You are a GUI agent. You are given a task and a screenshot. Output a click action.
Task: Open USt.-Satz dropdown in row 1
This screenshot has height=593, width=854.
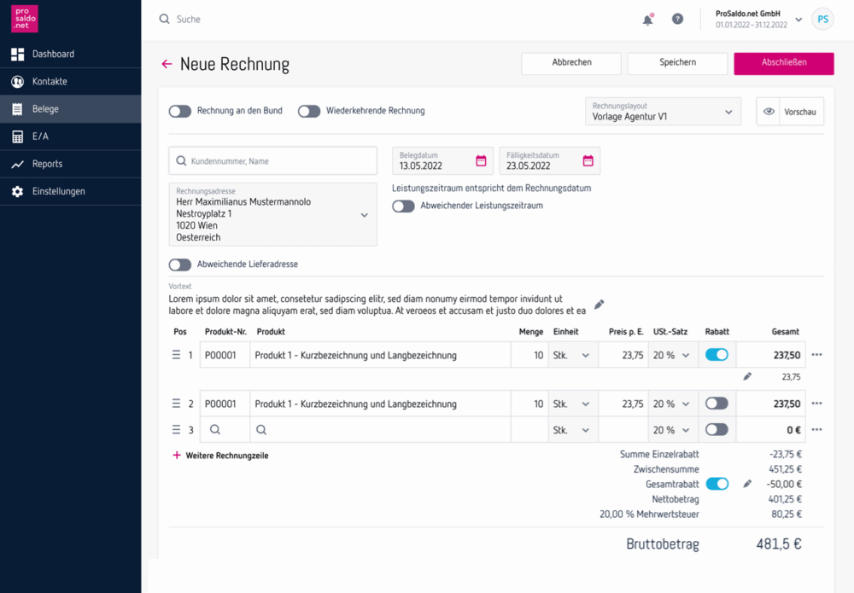point(671,355)
